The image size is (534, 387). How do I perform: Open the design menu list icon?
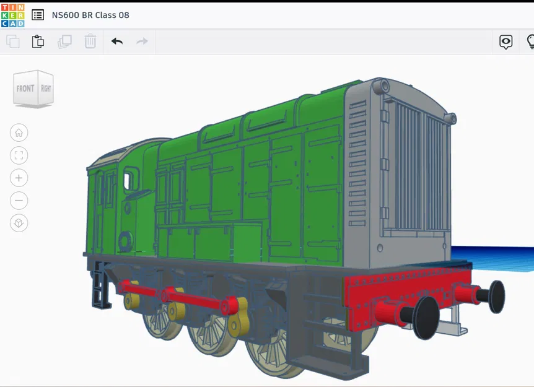(38, 14)
